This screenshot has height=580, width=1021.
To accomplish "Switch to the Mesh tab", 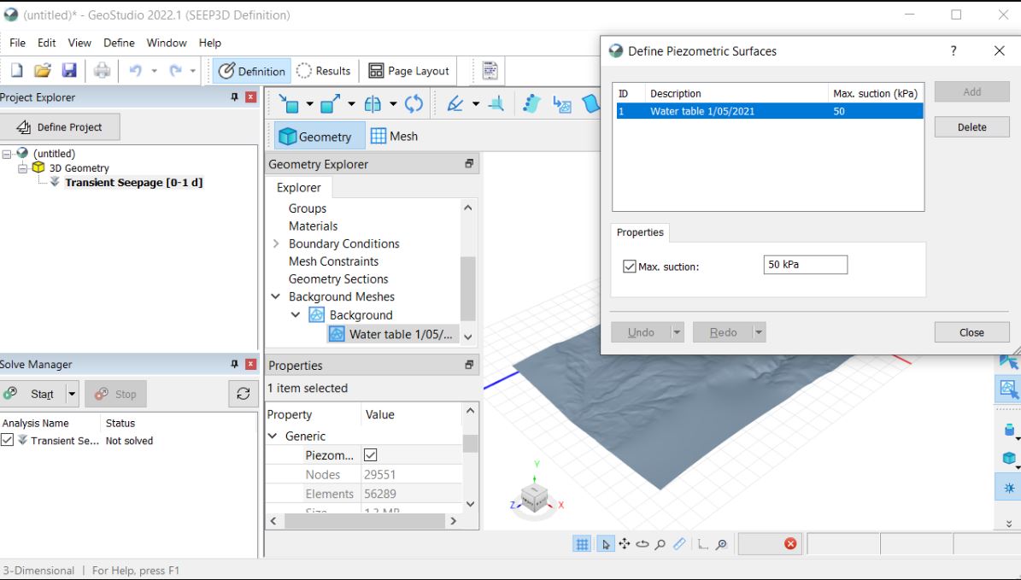I will tap(395, 136).
